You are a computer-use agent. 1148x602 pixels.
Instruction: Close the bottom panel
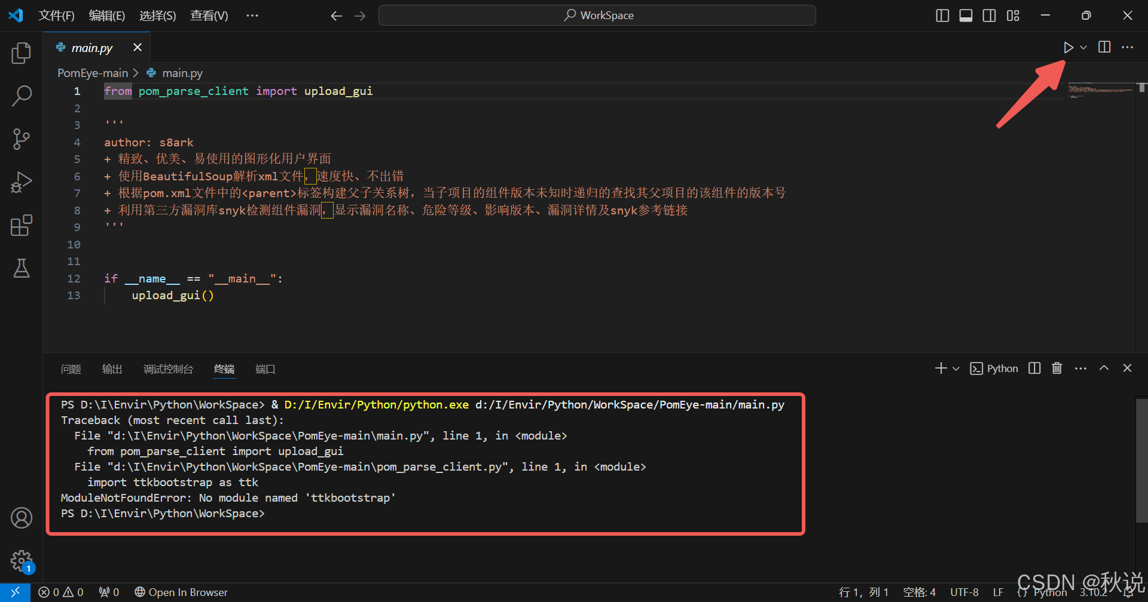1127,368
